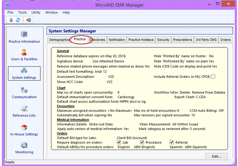Open the Tools menu
Viewport: 238px width, 166px height.
tap(22, 12)
